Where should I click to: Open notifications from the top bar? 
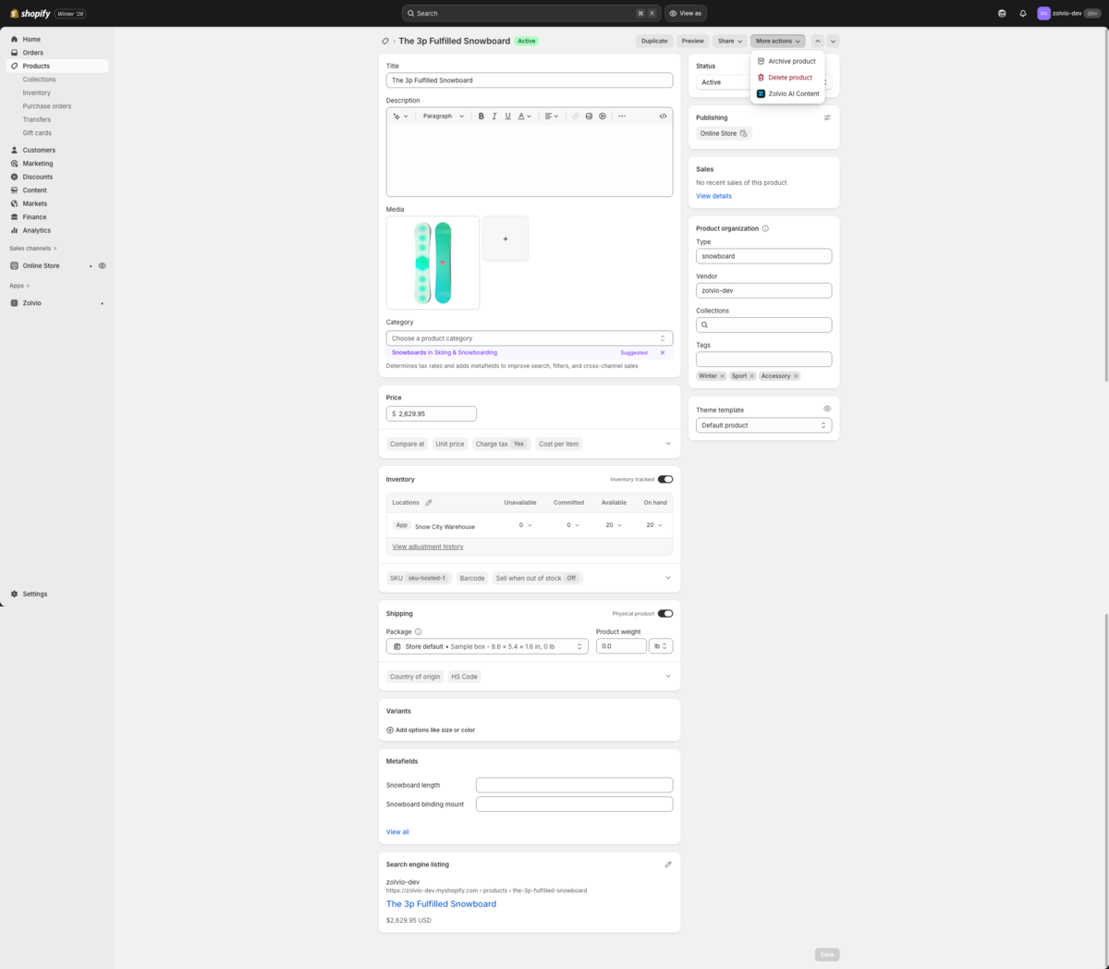[1022, 13]
